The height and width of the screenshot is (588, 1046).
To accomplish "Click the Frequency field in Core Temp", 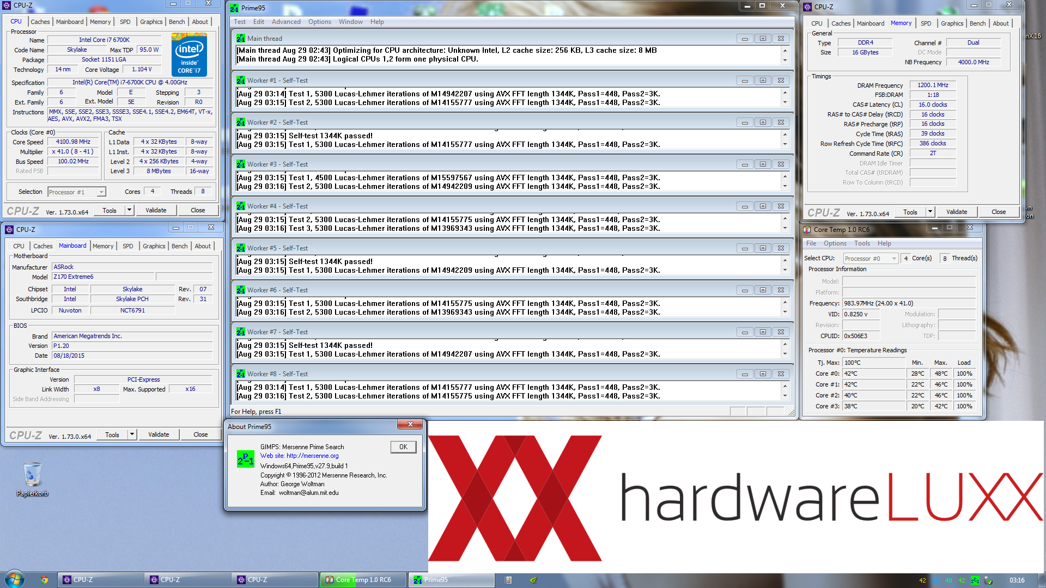I will [x=909, y=303].
